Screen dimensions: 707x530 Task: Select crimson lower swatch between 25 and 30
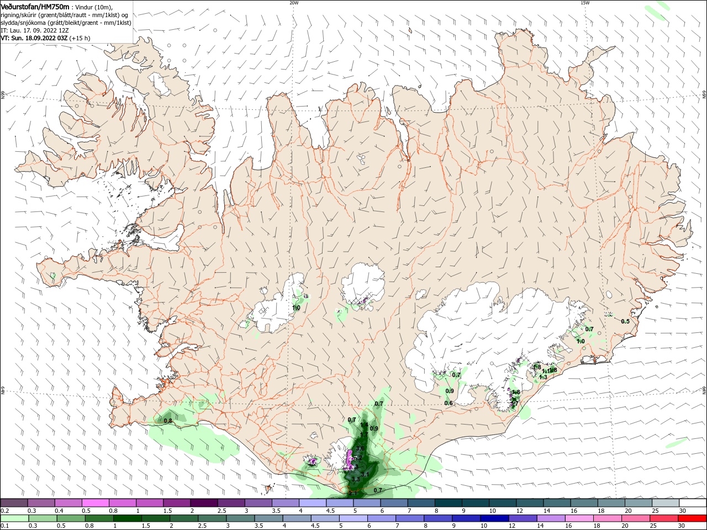(664, 518)
